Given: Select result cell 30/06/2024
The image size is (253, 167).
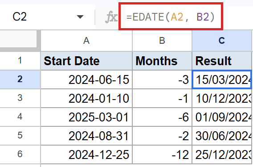Looking at the screenshot, I should point(222,136).
